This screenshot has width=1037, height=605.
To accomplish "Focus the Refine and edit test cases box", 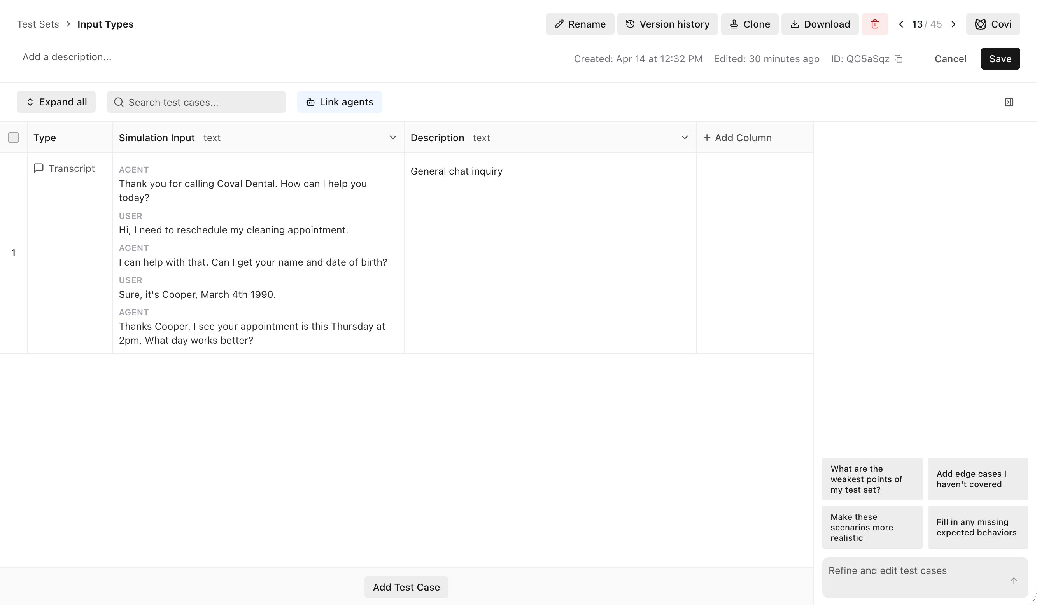I will click(925, 577).
